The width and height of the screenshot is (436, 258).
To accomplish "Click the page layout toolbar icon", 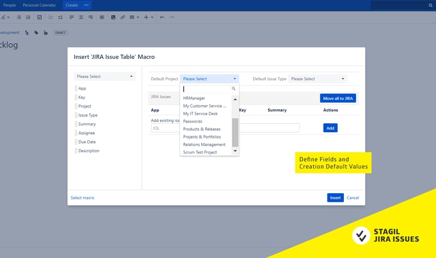I will (x=102, y=17).
